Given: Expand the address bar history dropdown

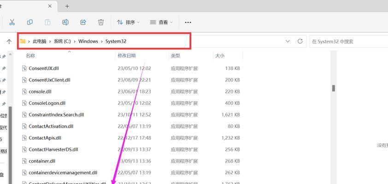Looking at the screenshot, I should [x=288, y=41].
